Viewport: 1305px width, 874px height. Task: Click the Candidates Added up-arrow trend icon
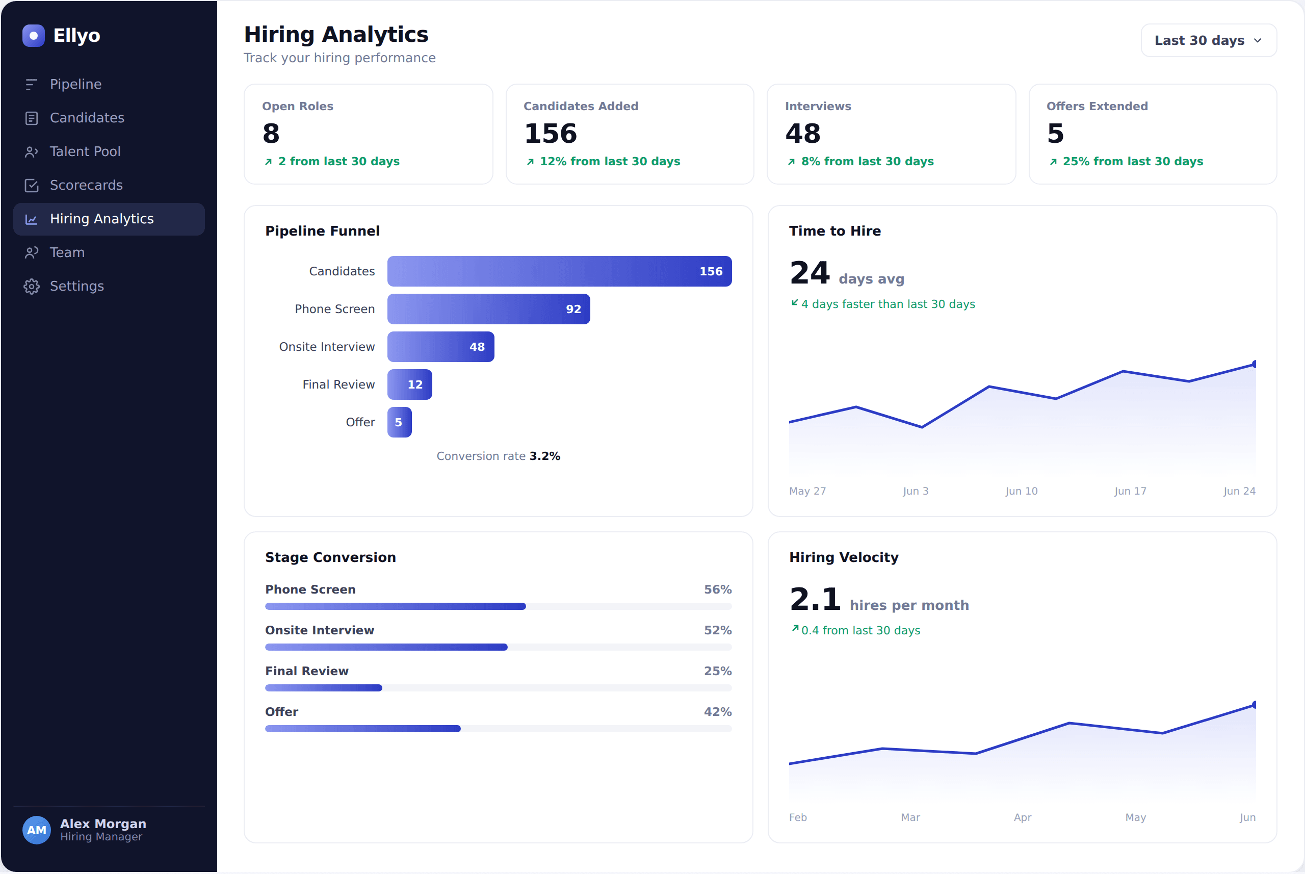click(530, 162)
